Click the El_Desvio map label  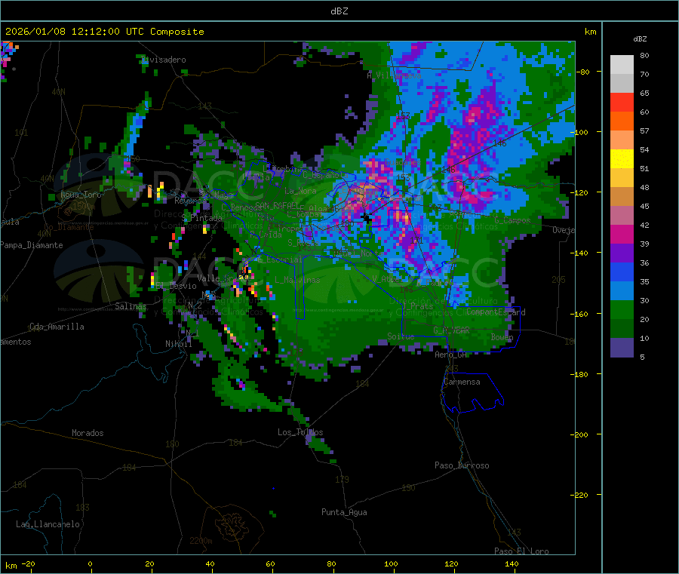coord(176,286)
